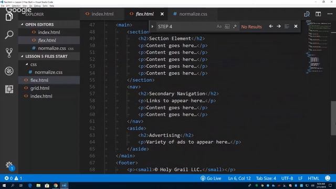Select flex.html in project file tree
Image resolution: width=336 pixels, height=189 pixels.
point(49,80)
